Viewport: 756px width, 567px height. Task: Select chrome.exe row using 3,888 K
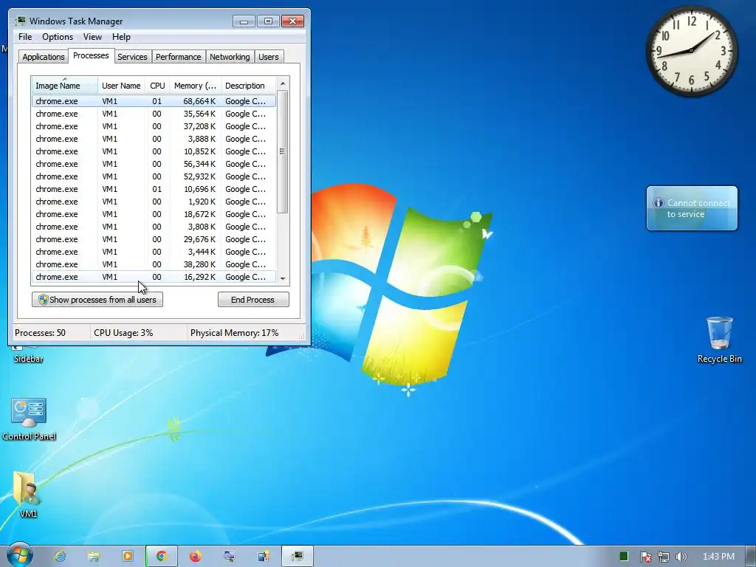(154, 139)
